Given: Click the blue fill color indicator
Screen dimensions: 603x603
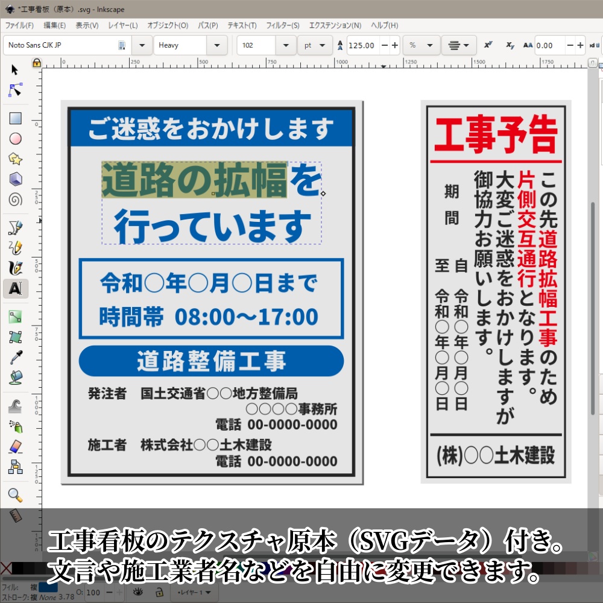Looking at the screenshot, I should (x=48, y=587).
